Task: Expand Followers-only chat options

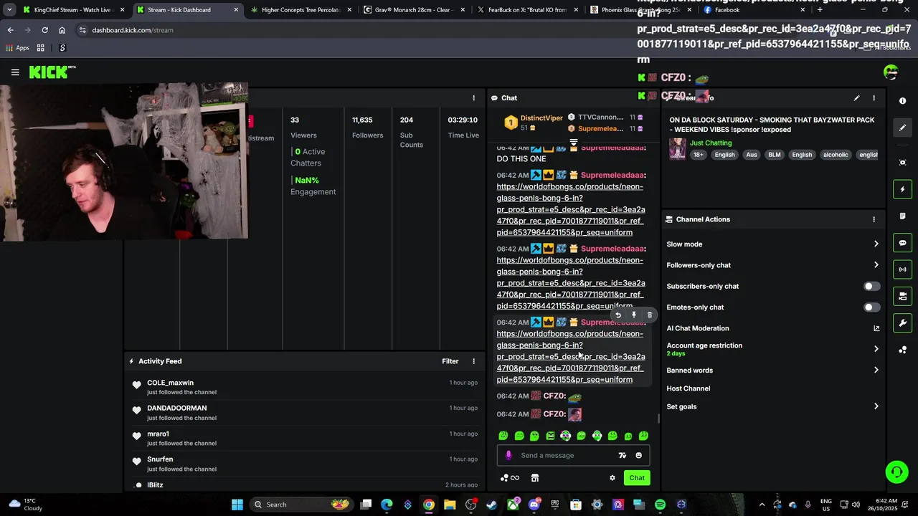Action: (x=772, y=265)
